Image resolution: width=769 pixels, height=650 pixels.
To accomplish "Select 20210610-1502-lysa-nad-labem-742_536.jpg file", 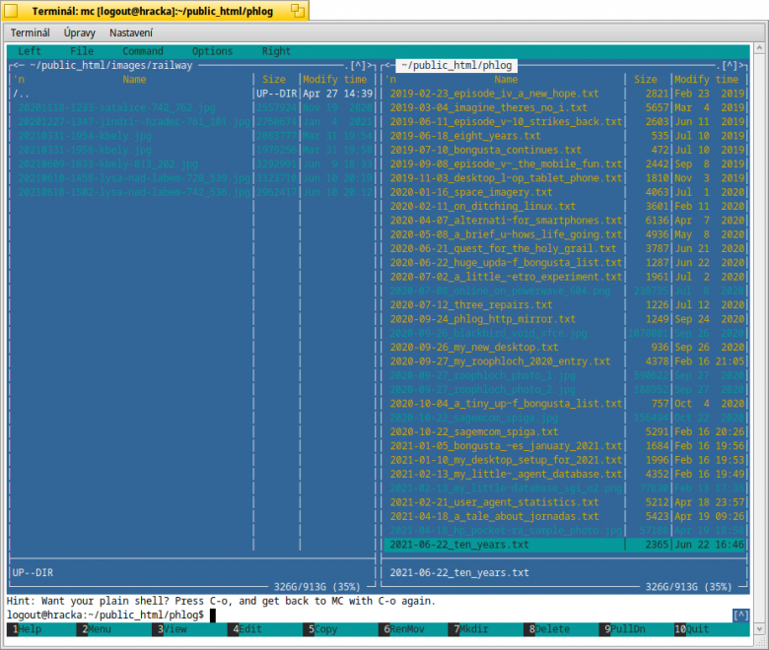I will click(192, 192).
